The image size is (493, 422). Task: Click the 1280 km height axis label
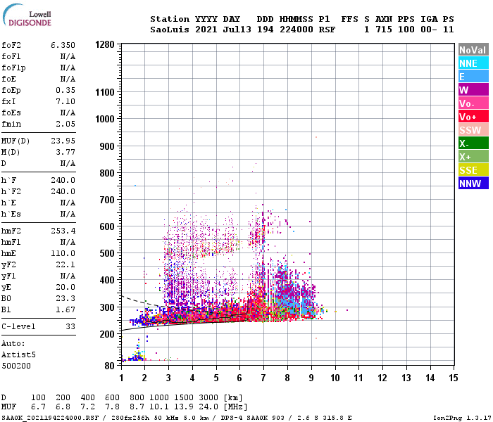[105, 44]
